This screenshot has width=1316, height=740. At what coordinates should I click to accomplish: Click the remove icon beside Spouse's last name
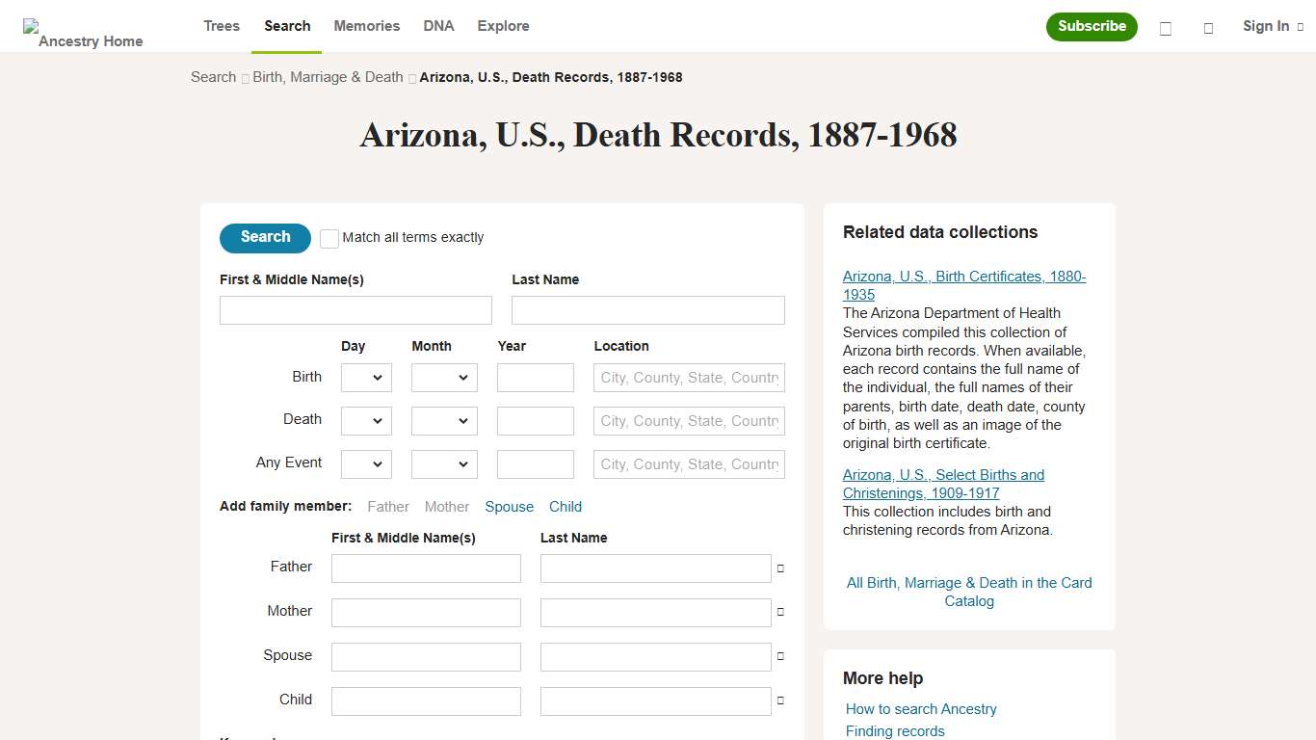pos(782,657)
